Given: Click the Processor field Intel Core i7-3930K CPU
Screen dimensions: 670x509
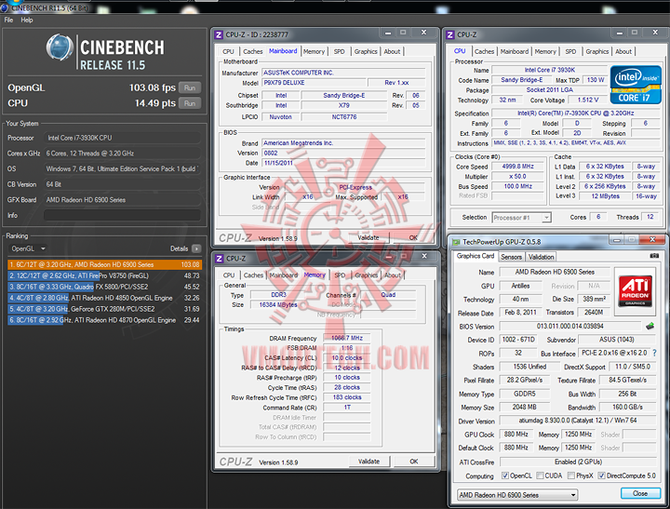Looking at the screenshot, I should point(122,138).
